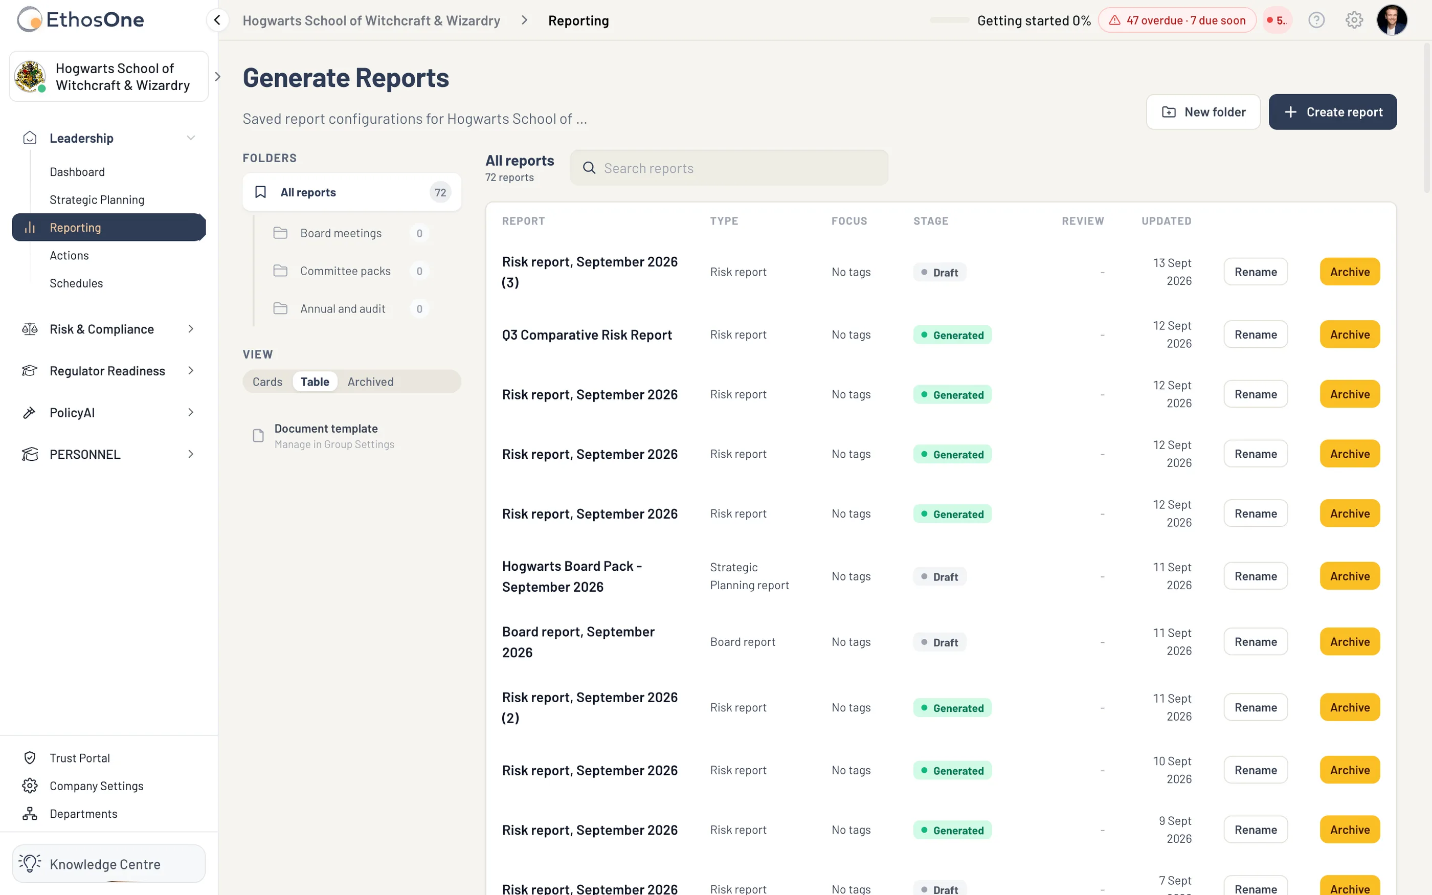Show the Archived view
Viewport: 1432px width, 895px height.
point(370,382)
